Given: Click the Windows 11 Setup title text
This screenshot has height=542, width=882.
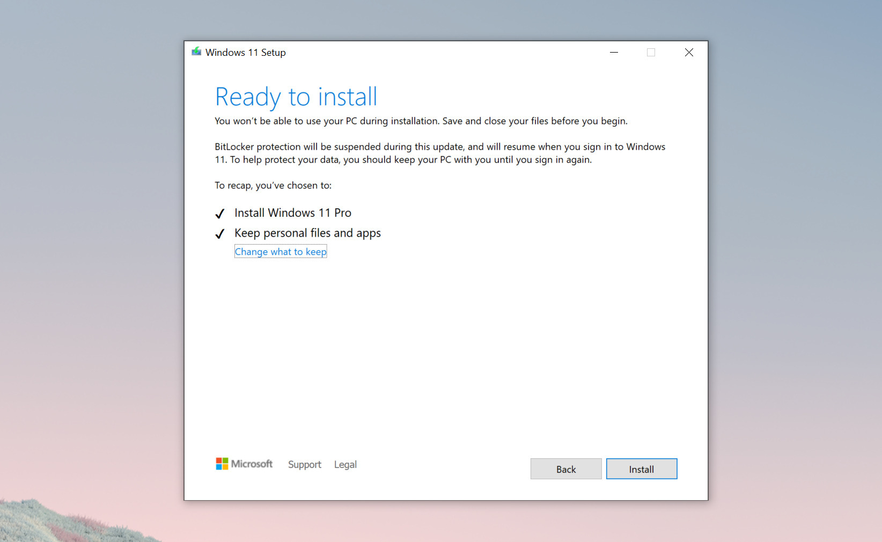Looking at the screenshot, I should [245, 53].
